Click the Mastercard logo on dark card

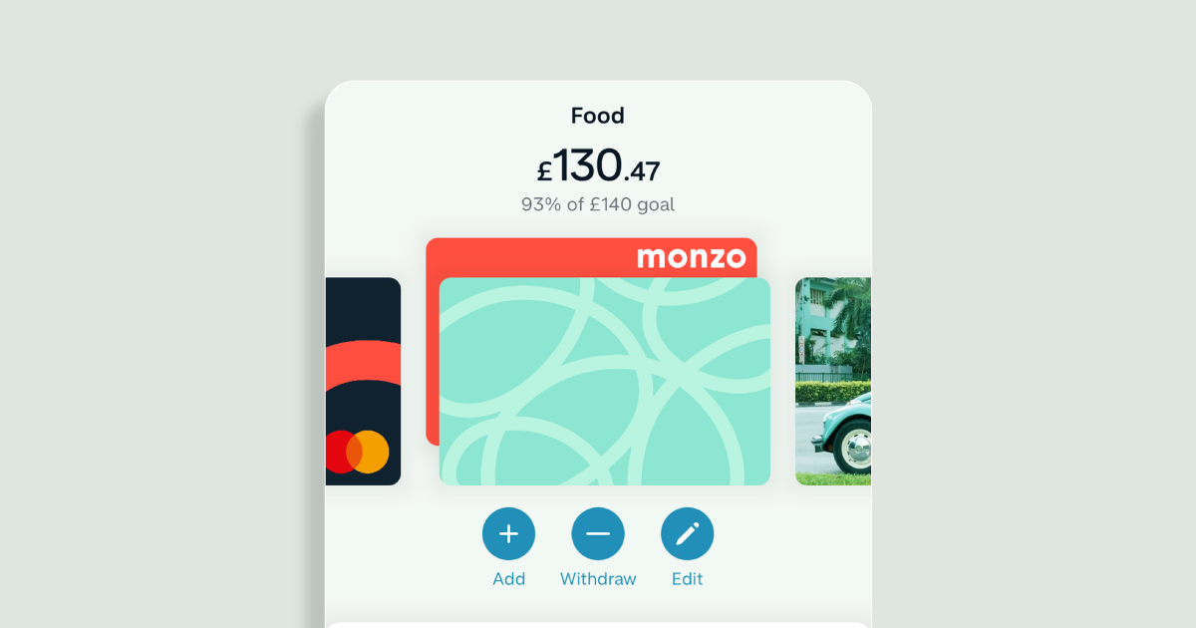(x=356, y=452)
